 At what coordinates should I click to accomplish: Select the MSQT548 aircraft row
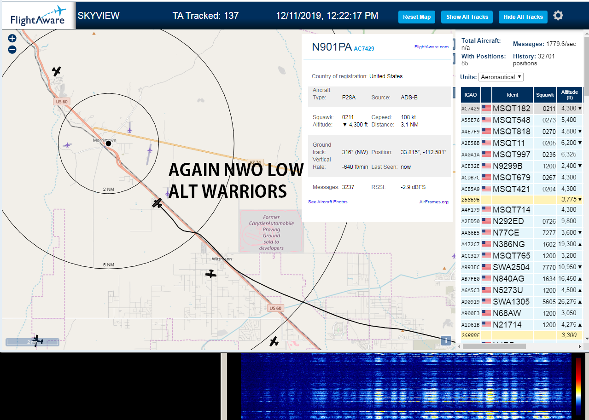pyautogui.click(x=522, y=120)
